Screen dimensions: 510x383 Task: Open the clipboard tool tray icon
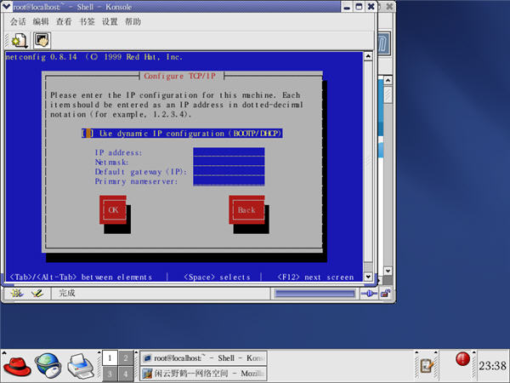[x=427, y=365]
